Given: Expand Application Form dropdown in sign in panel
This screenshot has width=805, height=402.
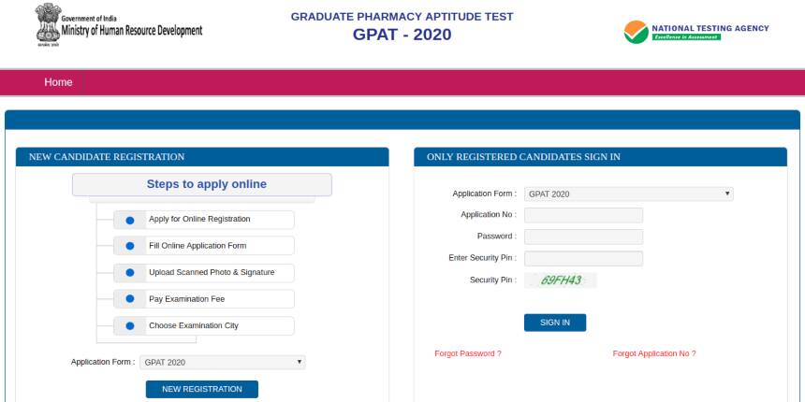Looking at the screenshot, I should pos(628,194).
